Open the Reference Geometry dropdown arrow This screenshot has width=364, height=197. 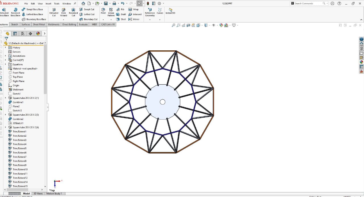[x=150, y=20]
